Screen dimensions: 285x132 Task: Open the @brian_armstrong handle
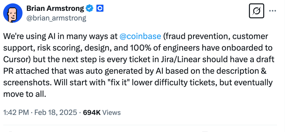pos(56,18)
